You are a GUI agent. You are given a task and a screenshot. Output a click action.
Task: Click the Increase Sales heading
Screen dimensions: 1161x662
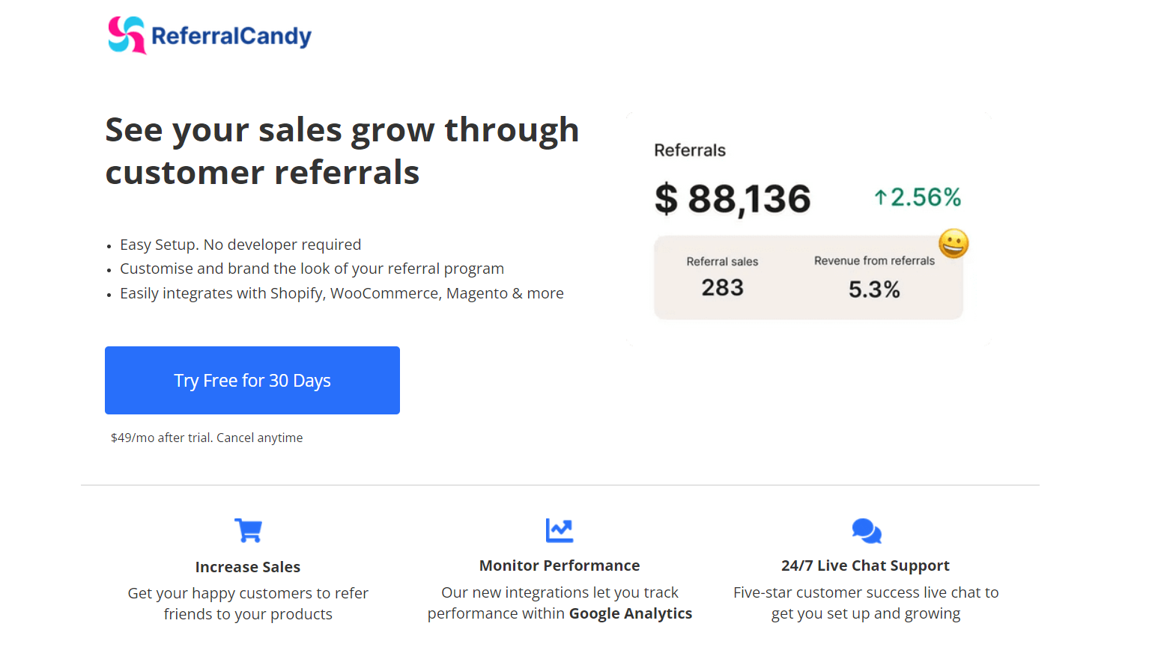pyautogui.click(x=248, y=567)
